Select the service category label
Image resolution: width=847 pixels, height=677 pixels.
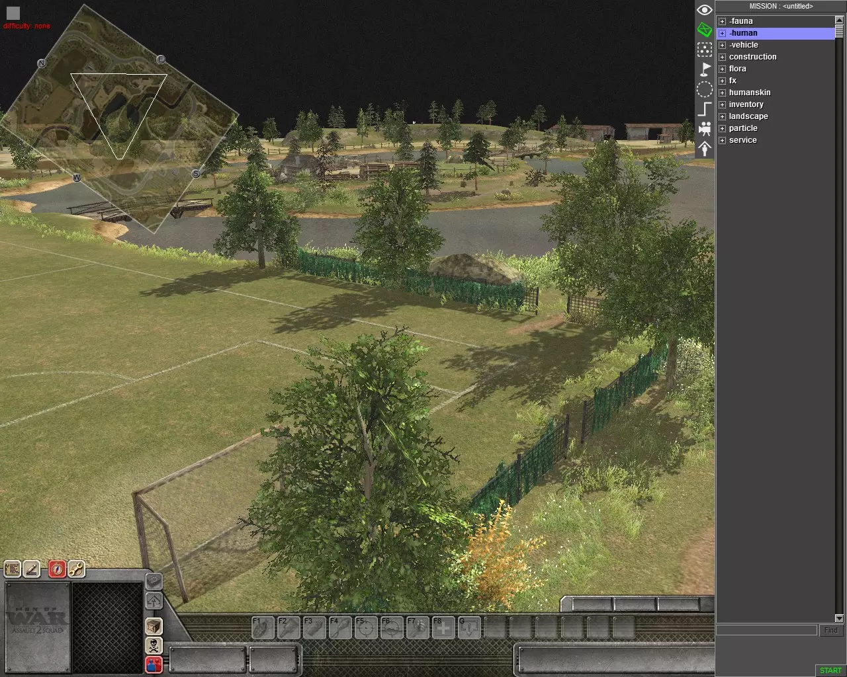743,140
